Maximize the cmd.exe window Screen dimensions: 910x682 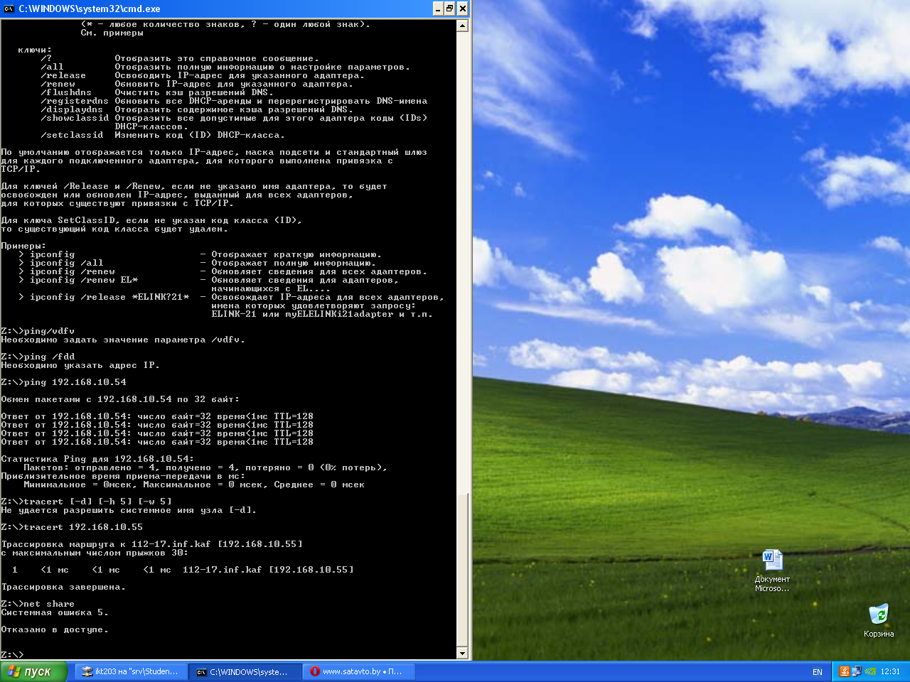click(x=450, y=9)
